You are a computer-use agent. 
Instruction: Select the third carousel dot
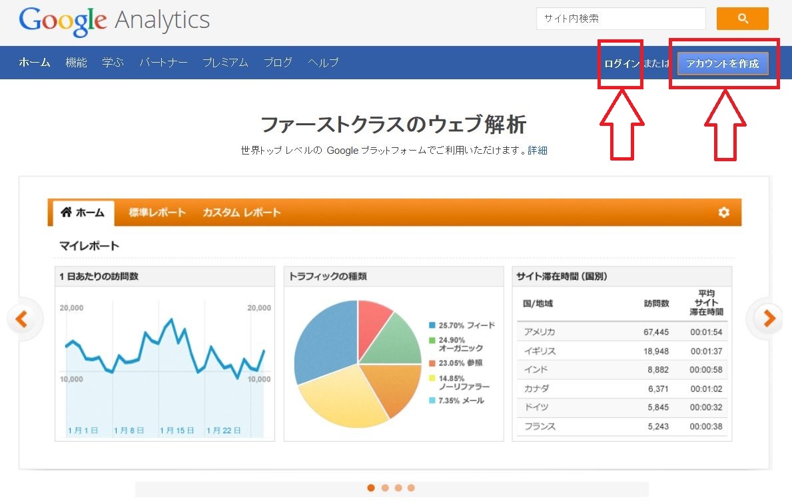pyautogui.click(x=398, y=488)
